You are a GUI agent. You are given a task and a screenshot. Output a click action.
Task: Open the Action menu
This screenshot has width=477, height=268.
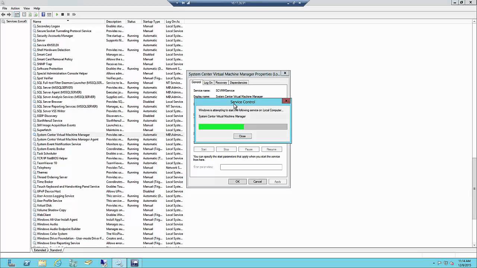(x=15, y=8)
